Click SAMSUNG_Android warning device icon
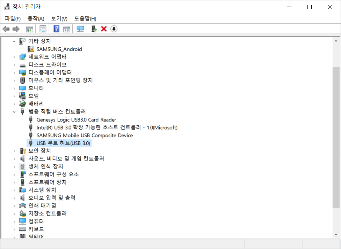Image resolution: width=341 pixels, height=249 pixels. pos(31,49)
